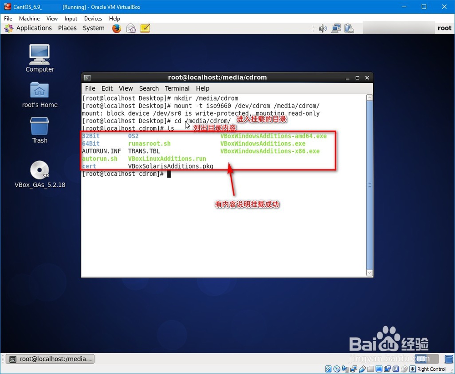Open the terminal's File menu
The image size is (455, 374).
tap(90, 88)
